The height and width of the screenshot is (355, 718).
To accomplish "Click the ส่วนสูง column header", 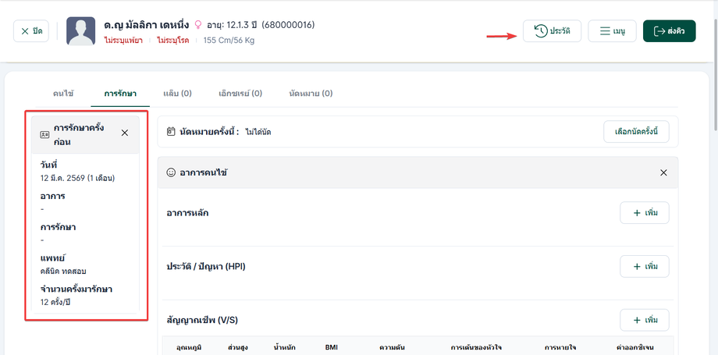I will pyautogui.click(x=238, y=348).
